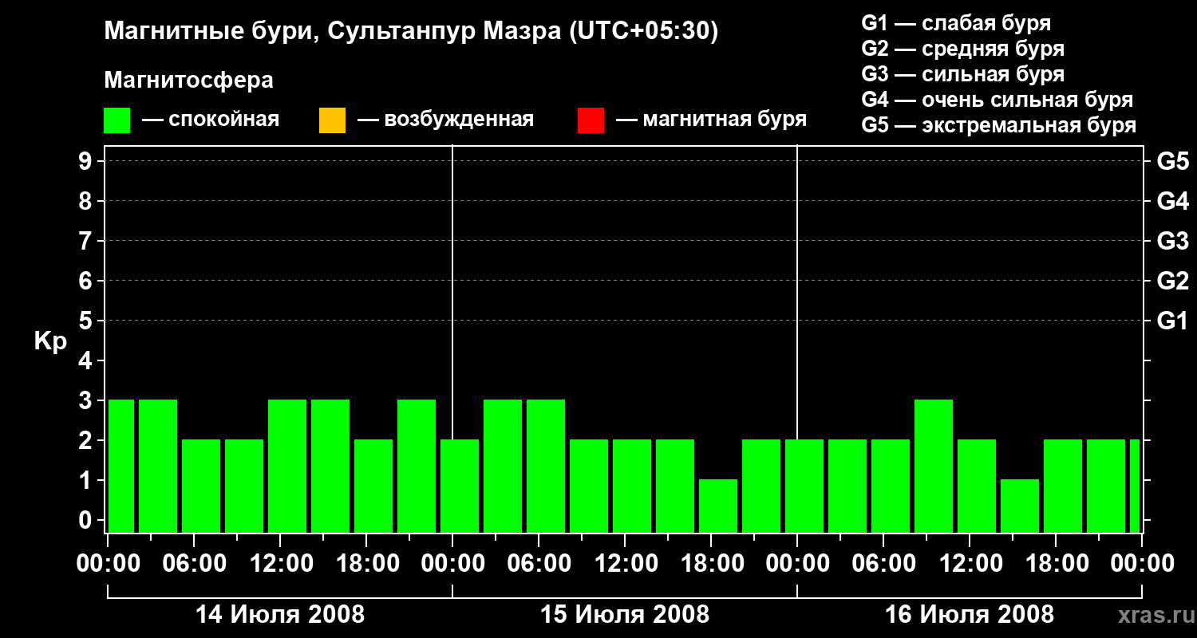Select the 'G5 — экстремальная буря' line
Viewport: 1197px width, 638px height.
click(x=999, y=126)
